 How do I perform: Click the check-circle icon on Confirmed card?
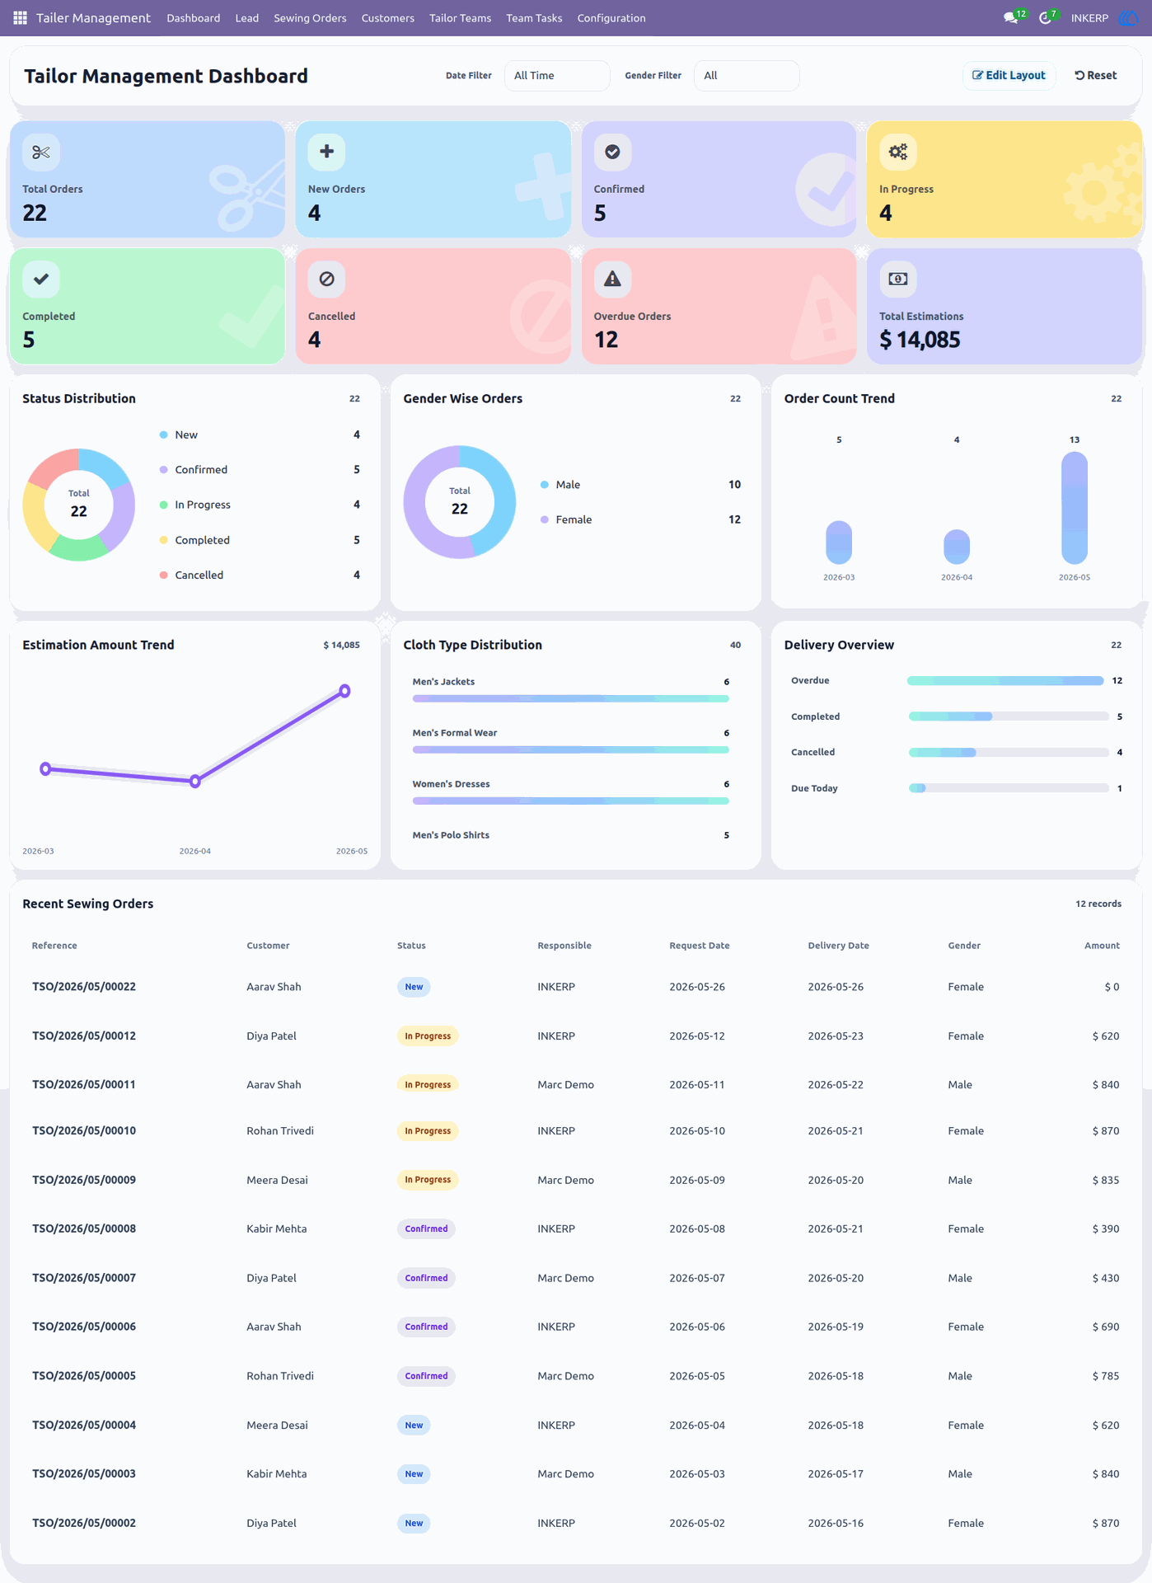(612, 152)
